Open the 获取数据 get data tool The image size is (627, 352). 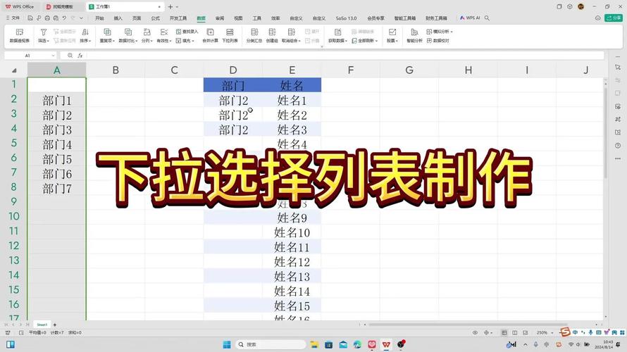pyautogui.click(x=337, y=36)
